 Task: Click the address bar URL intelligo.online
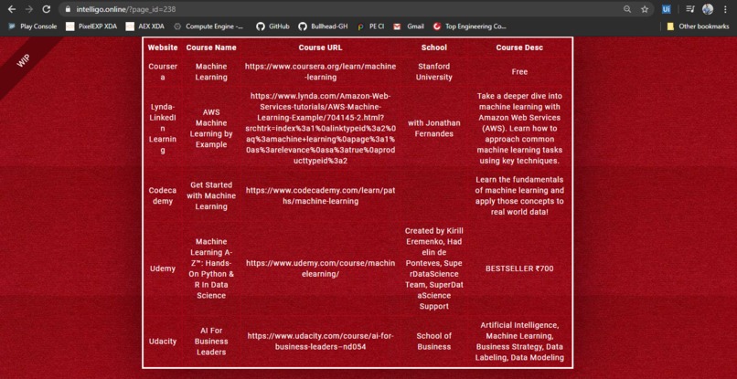[x=126, y=9]
